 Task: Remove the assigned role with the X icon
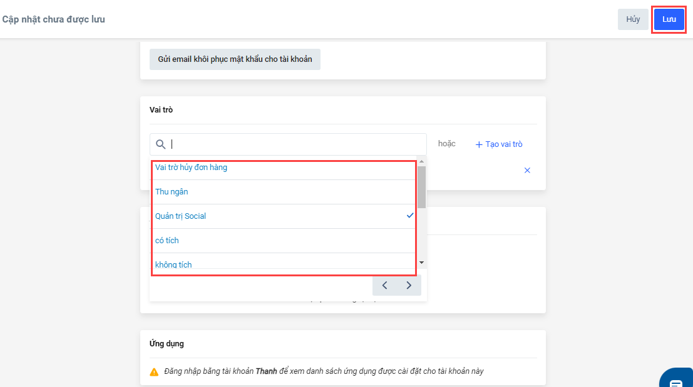tap(527, 170)
